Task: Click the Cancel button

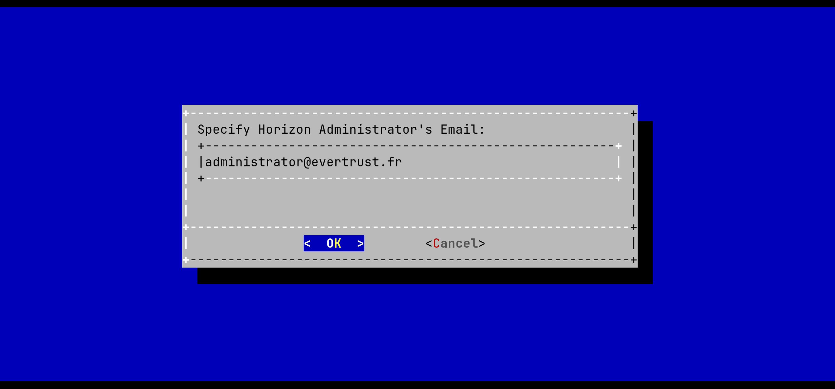Action: click(x=455, y=243)
